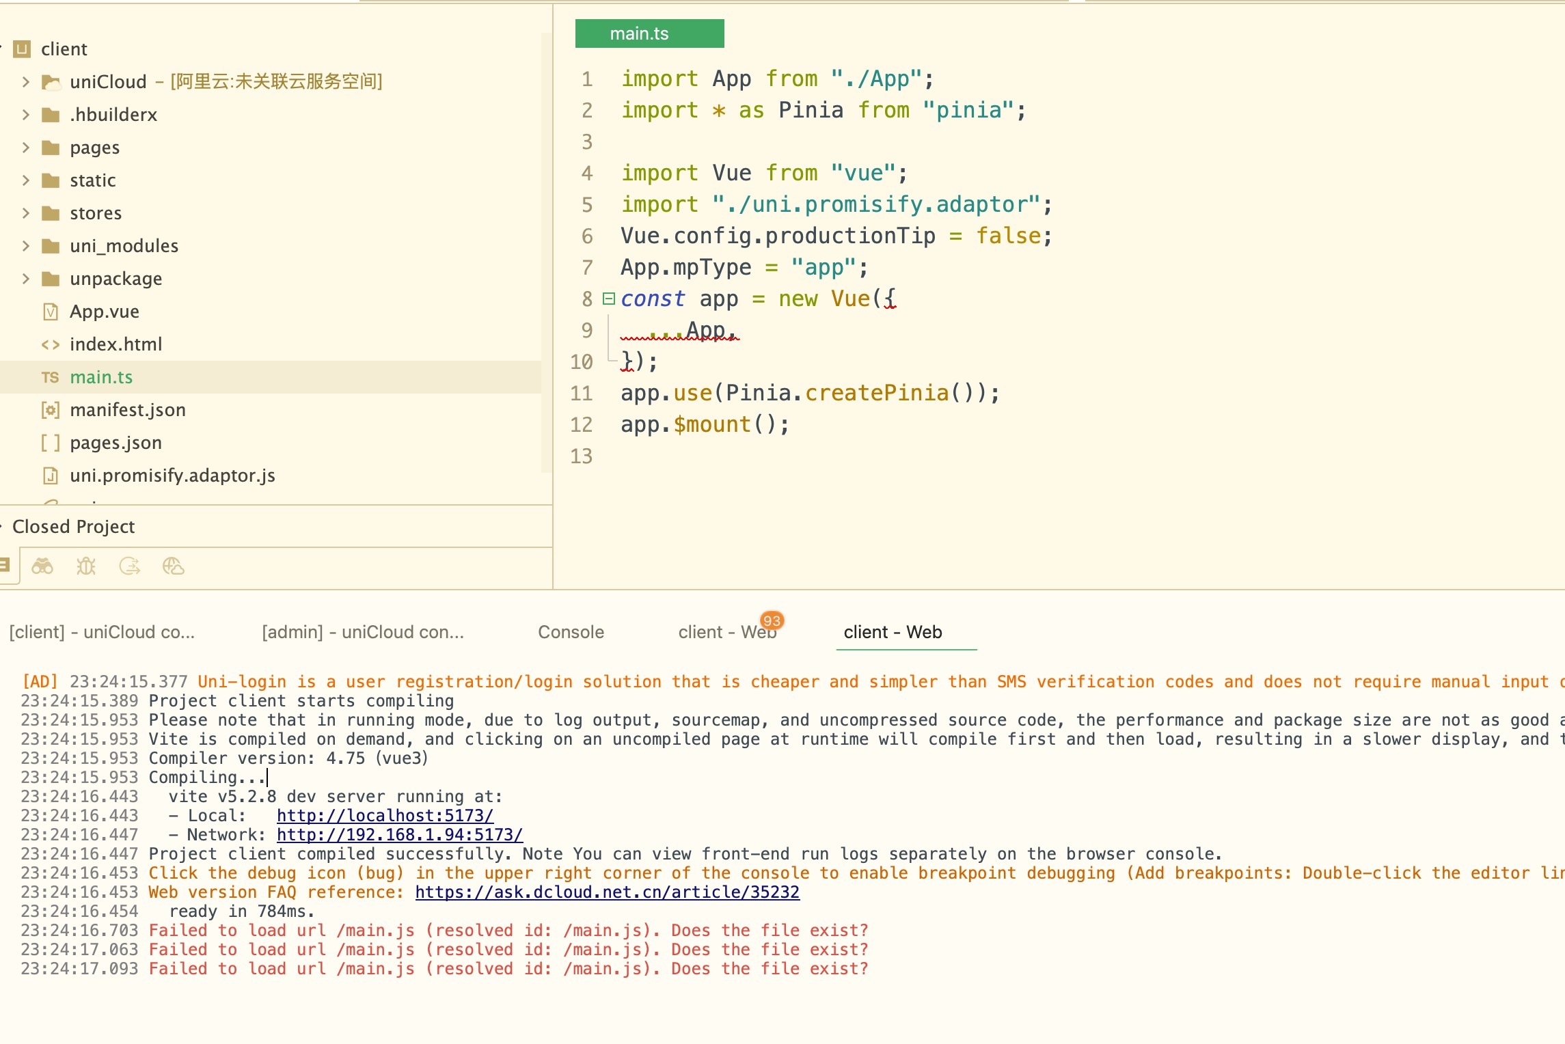The image size is (1565, 1044).
Task: Click the static folder icon
Action: [51, 180]
